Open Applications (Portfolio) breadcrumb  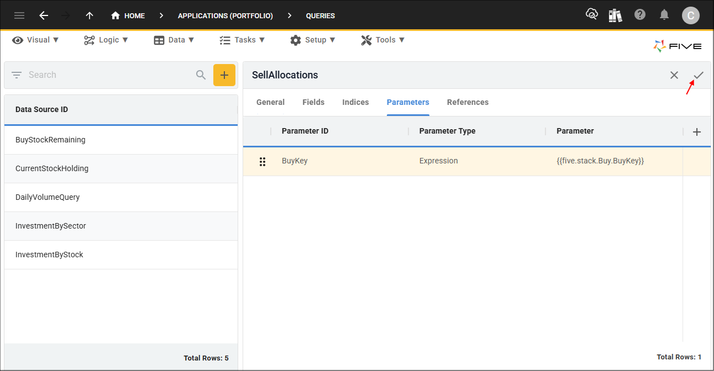tap(225, 16)
